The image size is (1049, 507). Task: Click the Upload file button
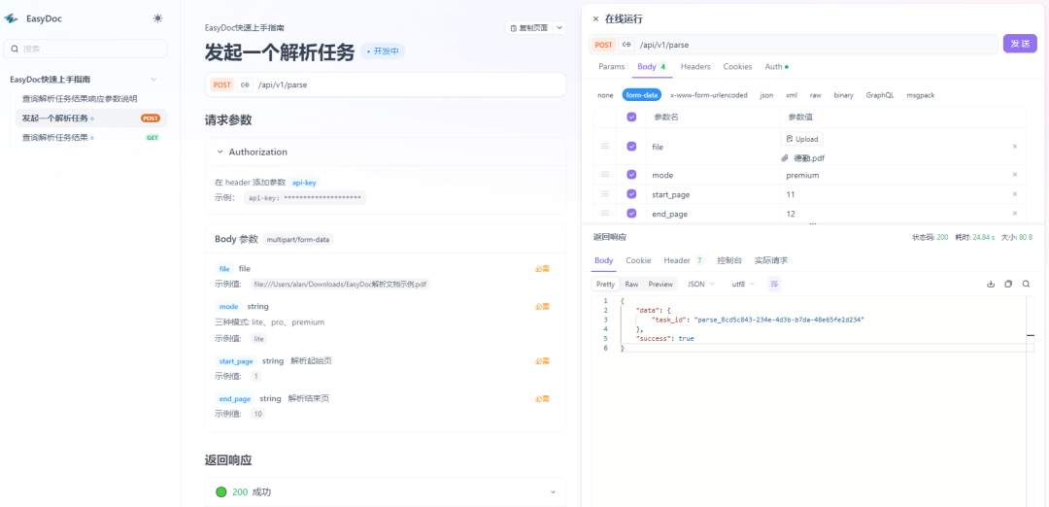click(802, 139)
